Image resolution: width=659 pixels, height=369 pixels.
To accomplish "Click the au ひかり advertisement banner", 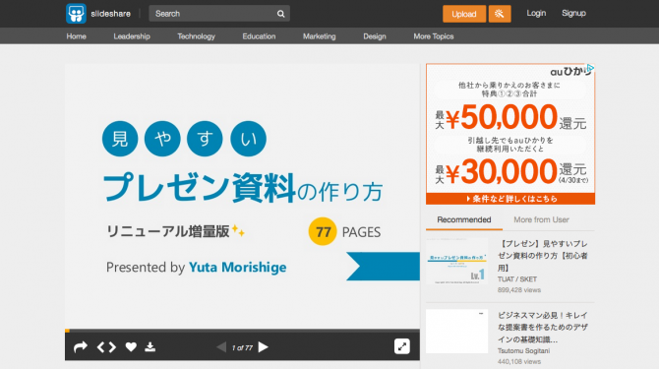I will pyautogui.click(x=510, y=134).
